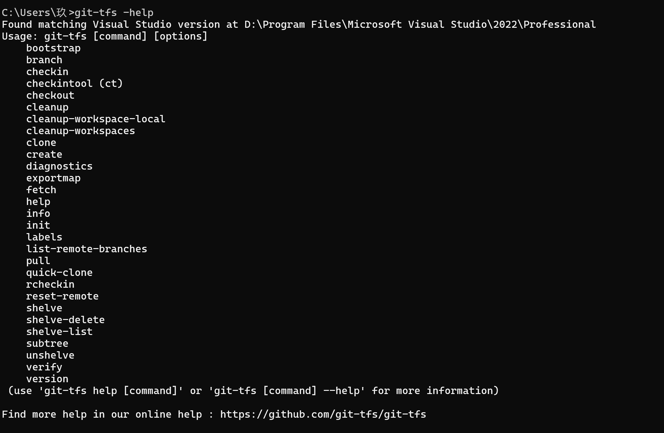Image resolution: width=664 pixels, height=433 pixels.
Task: Open the checkin command
Action: click(x=48, y=71)
